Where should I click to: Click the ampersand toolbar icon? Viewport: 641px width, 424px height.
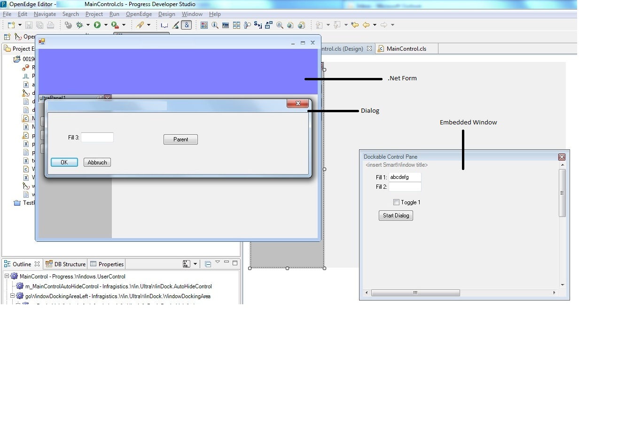tap(187, 25)
